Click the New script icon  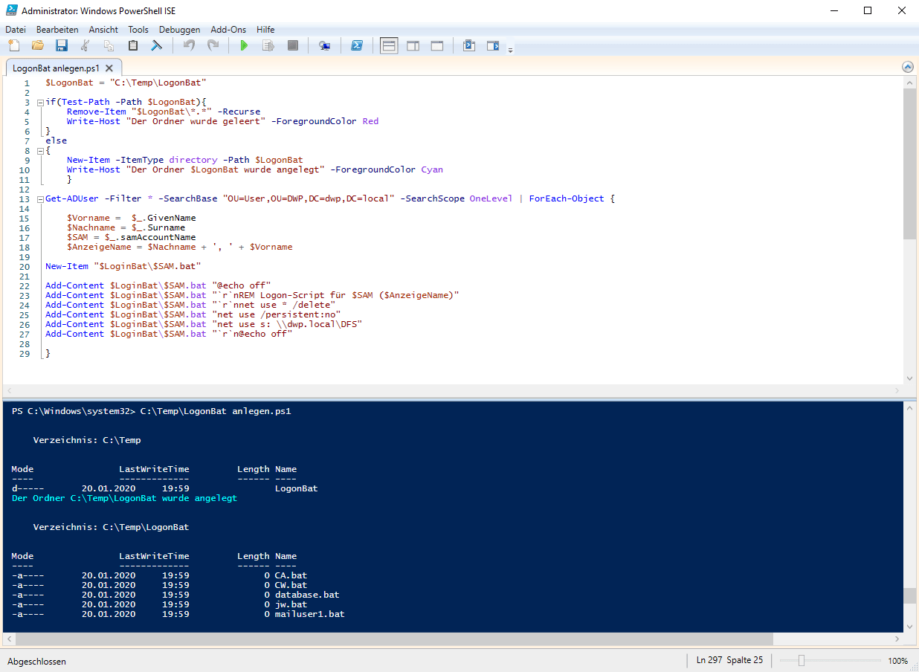coord(13,46)
